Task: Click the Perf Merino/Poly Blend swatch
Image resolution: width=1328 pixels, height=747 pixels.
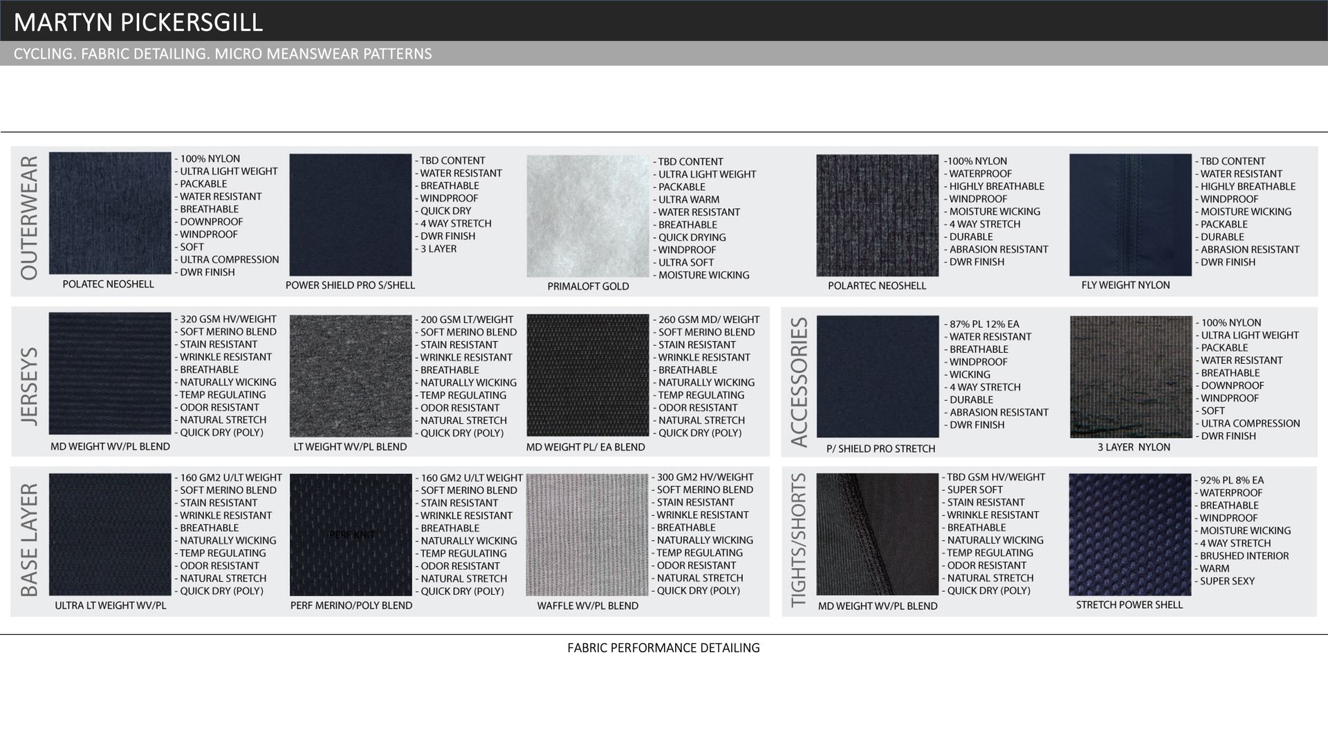Action: (x=350, y=534)
